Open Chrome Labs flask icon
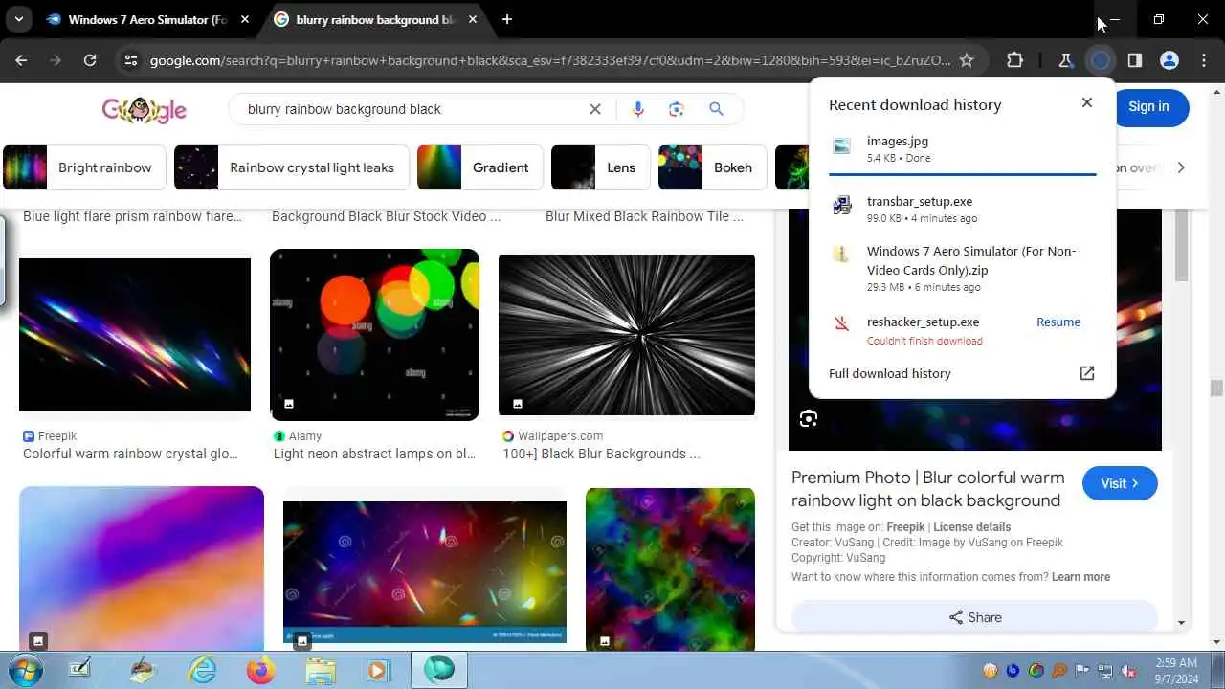 pyautogui.click(x=1065, y=60)
